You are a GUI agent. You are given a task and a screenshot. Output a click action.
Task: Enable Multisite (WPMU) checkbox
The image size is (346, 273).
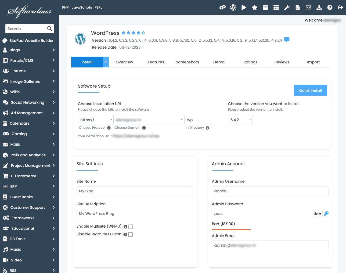131,227
